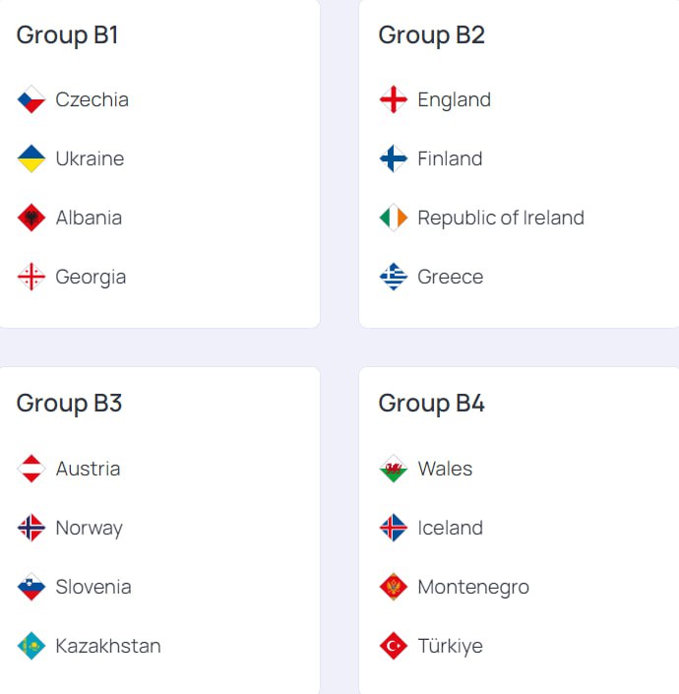The height and width of the screenshot is (694, 679).
Task: Select the Group B3 heading
Action: point(69,404)
